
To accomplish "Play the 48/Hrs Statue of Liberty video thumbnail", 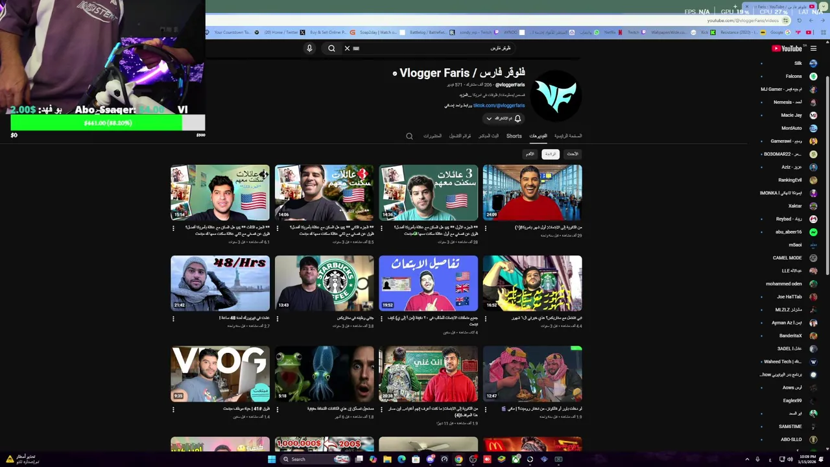I will pos(220,283).
